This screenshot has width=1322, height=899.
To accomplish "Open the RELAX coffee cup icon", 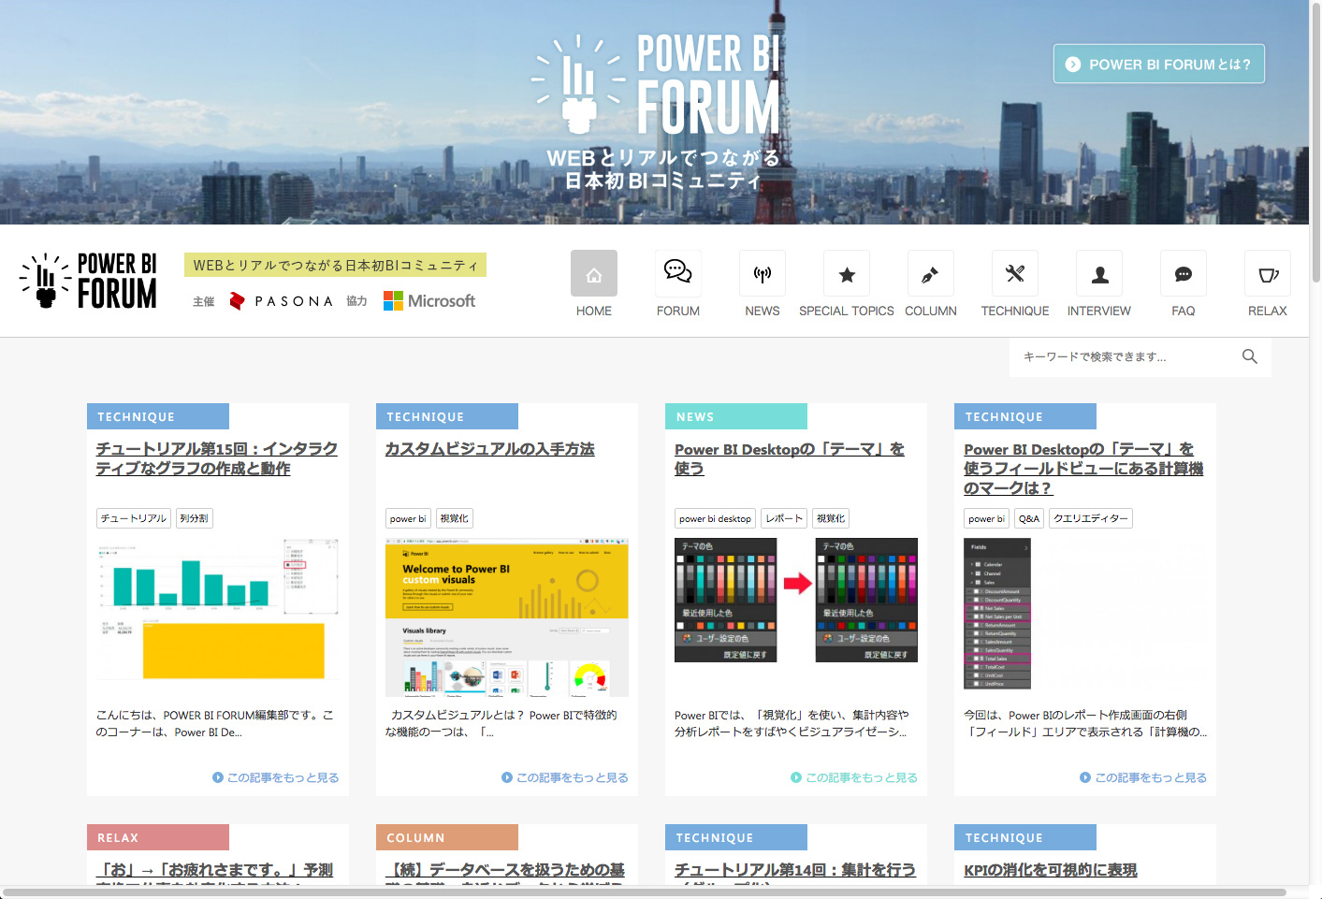I will tap(1267, 274).
